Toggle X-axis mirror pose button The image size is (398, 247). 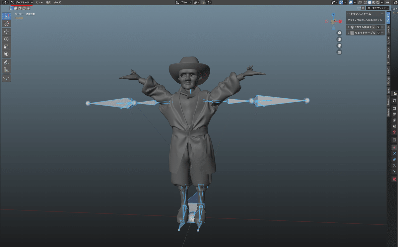point(363,8)
